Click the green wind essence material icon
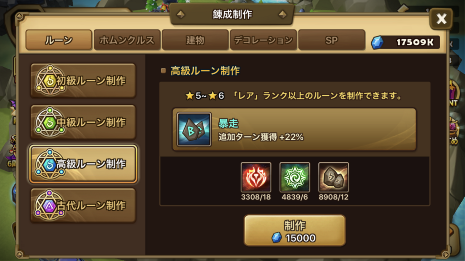Image resolution: width=465 pixels, height=261 pixels. tap(295, 177)
